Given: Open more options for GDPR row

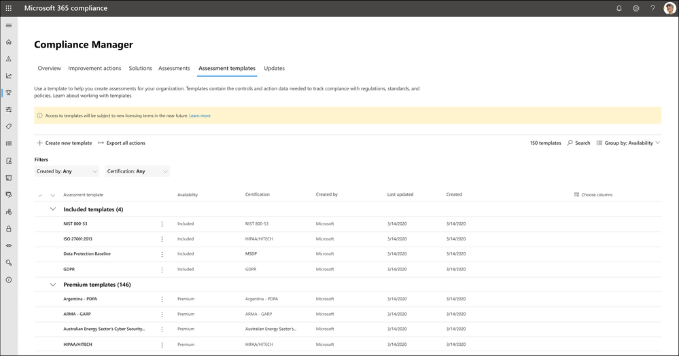Looking at the screenshot, I should (162, 270).
